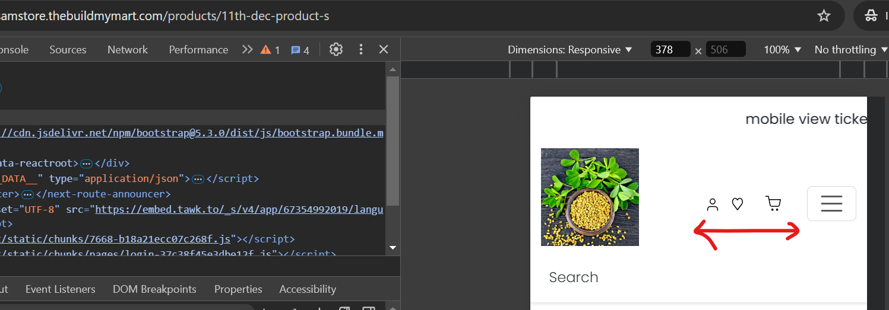Image resolution: width=889 pixels, height=310 pixels.
Task: Open the Console tab in DevTools
Action: click(14, 50)
